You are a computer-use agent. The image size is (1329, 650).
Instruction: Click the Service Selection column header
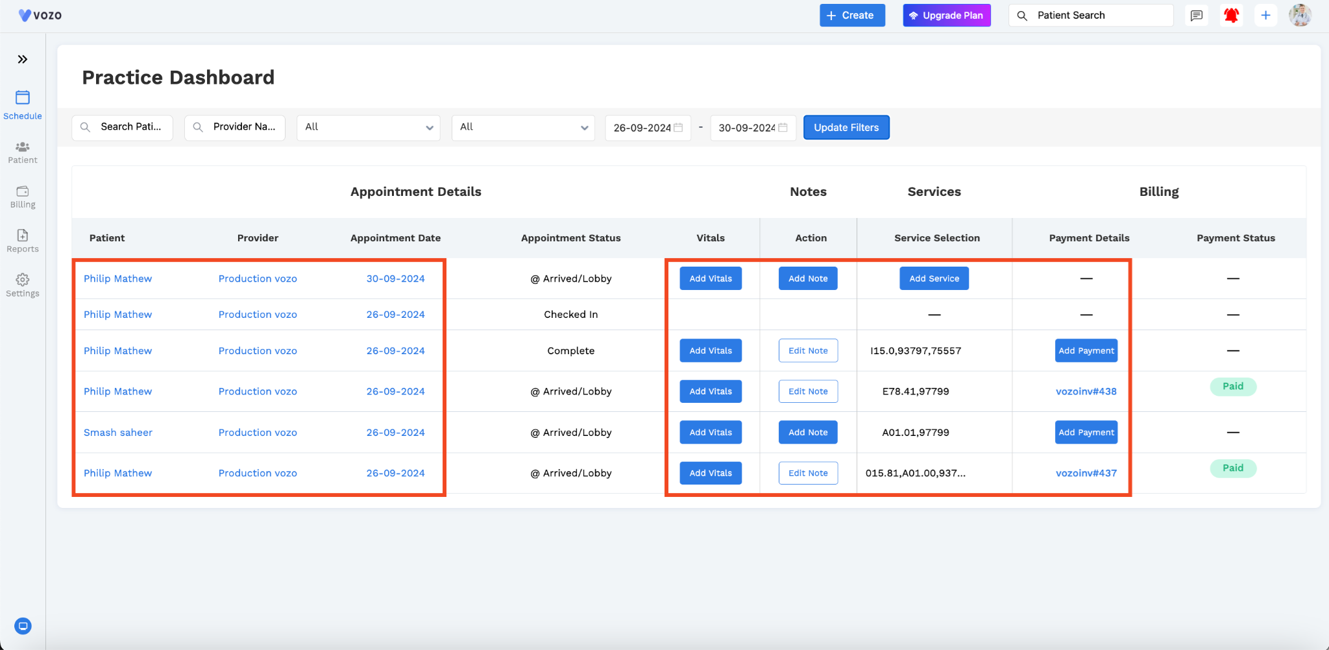(937, 238)
